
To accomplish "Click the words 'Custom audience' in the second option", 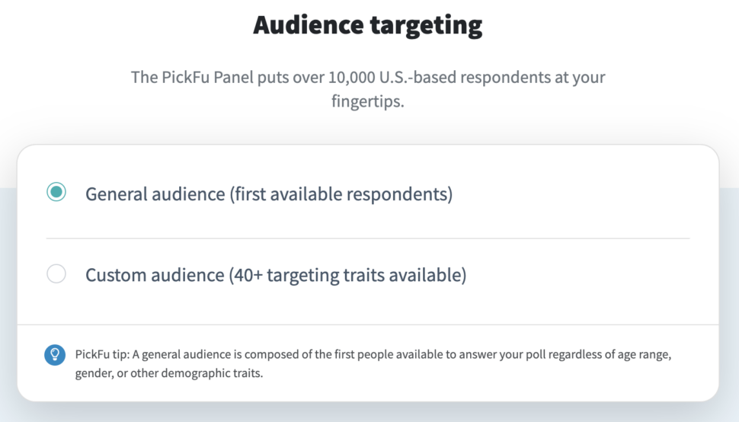I will pos(155,275).
